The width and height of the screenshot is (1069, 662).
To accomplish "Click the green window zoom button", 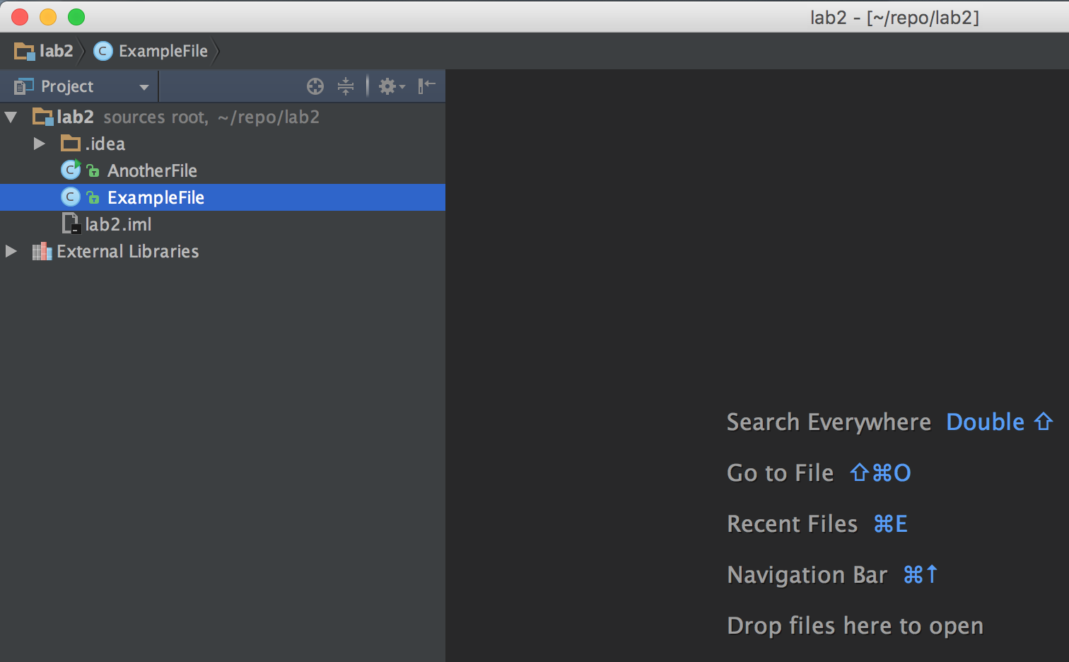I will click(x=76, y=17).
